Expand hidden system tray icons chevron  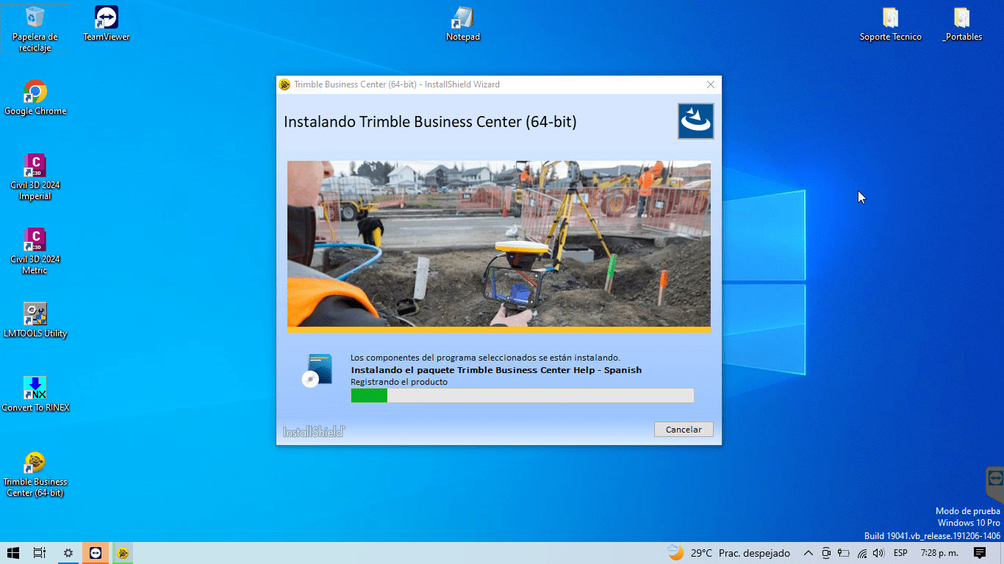tap(808, 553)
